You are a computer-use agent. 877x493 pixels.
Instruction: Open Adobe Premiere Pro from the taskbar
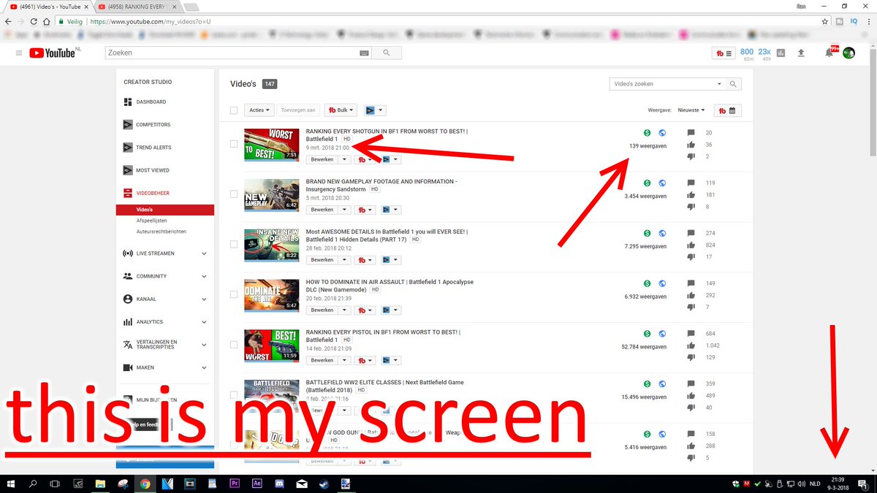click(x=235, y=484)
